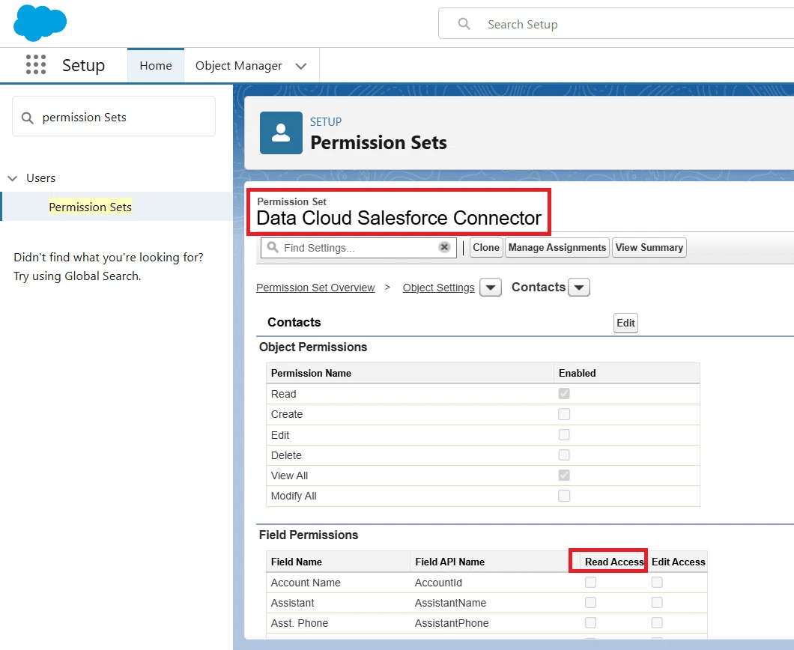Check Edit Access for Asst. Phone
The height and width of the screenshot is (650, 794).
tap(657, 622)
